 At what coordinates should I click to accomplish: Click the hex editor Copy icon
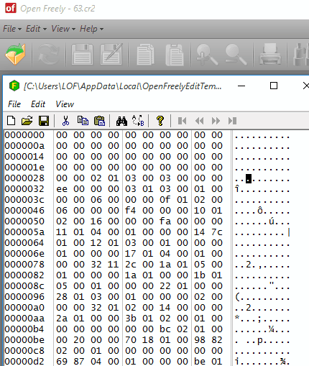(83, 121)
